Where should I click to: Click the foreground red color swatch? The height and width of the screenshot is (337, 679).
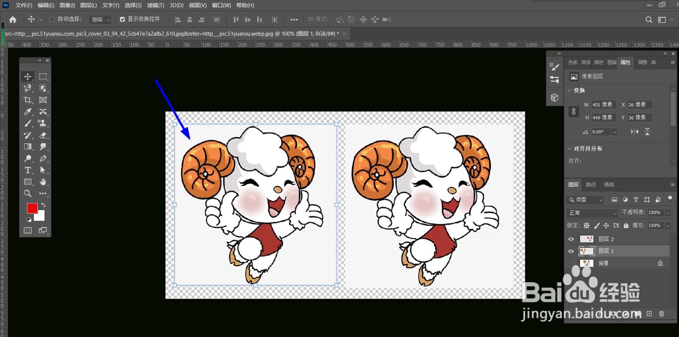tap(32, 208)
